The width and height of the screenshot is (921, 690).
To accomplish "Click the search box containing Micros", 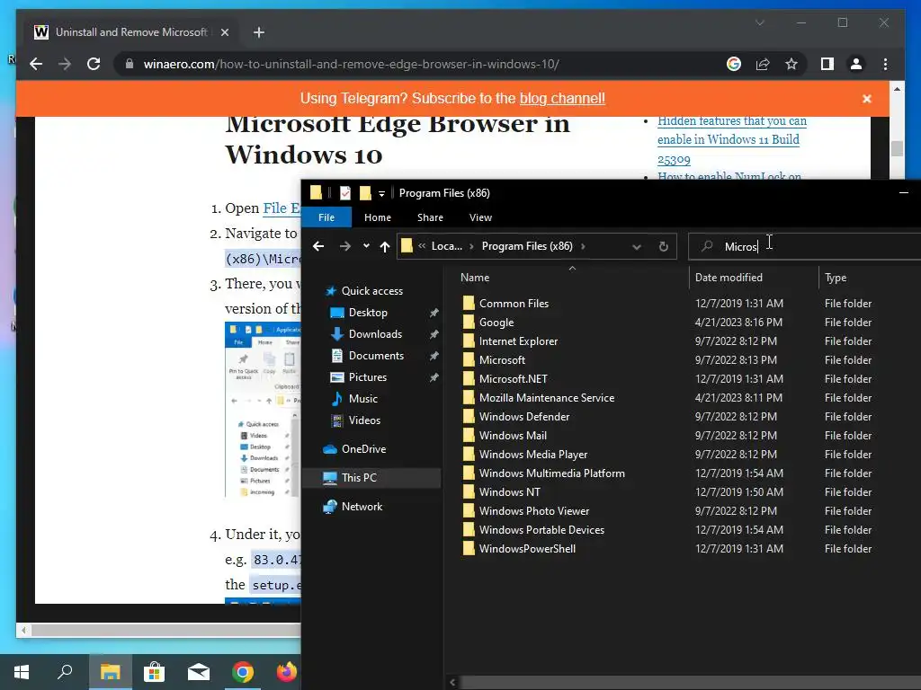I will (805, 246).
